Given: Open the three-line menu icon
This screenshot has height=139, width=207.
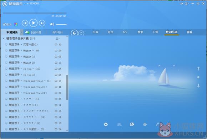Looking at the screenshot, I should [145, 124].
